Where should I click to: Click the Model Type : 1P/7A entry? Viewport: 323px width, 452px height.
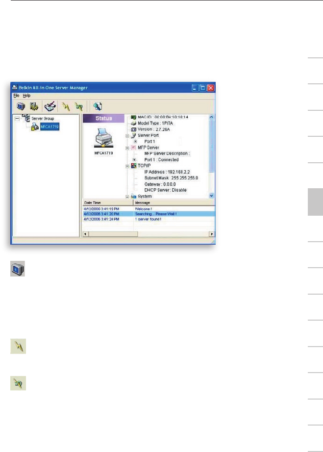[155, 123]
